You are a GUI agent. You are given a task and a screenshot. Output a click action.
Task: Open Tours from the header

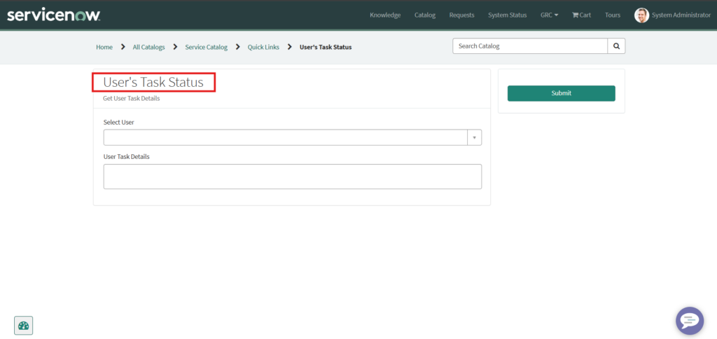point(613,15)
